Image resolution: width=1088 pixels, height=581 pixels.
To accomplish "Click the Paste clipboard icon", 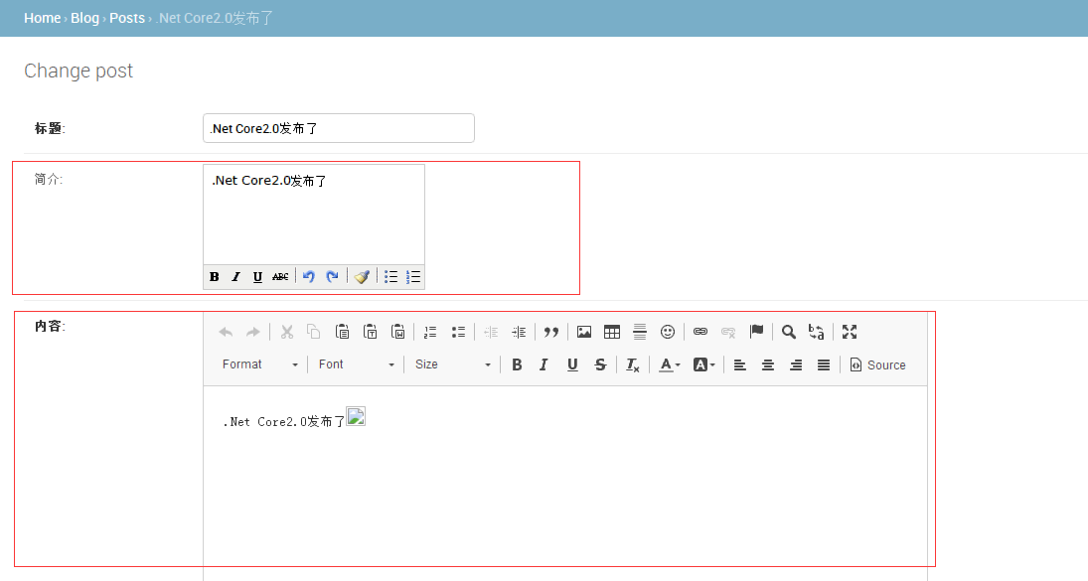I will [x=342, y=332].
